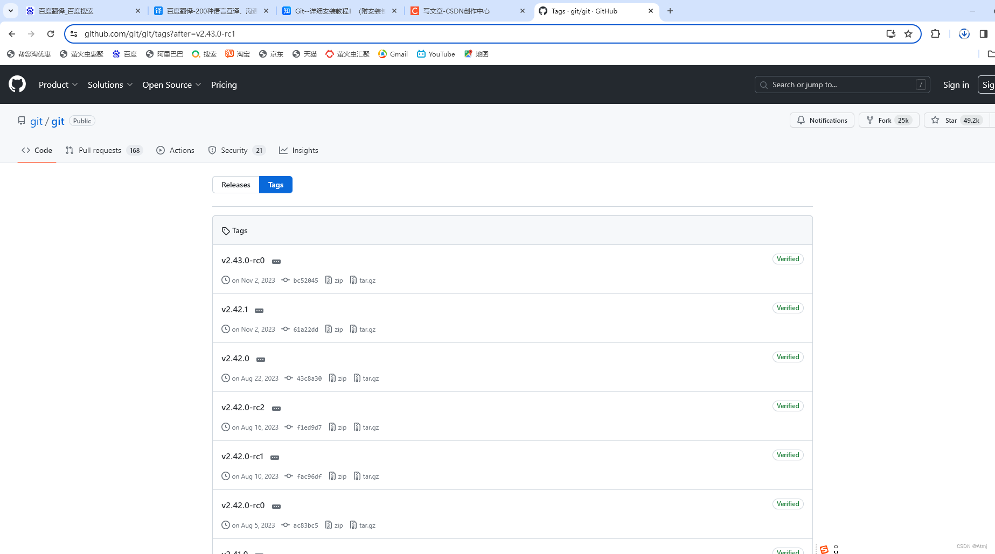
Task: Open a new browser tab
Action: 670,11
